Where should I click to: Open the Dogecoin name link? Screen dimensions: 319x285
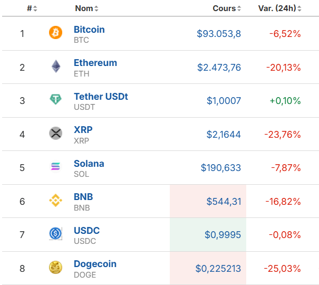(95, 264)
